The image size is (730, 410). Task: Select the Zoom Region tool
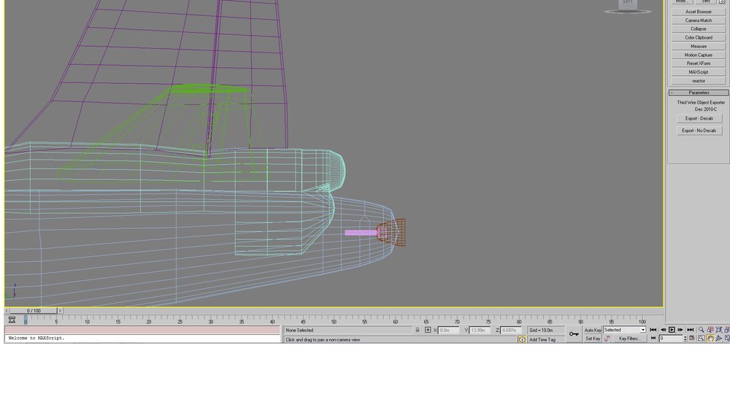[701, 339]
